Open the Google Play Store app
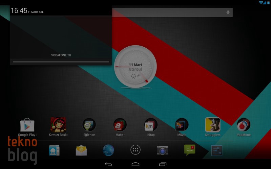Image resolution: width=271 pixels, height=169 pixels. pyautogui.click(x=27, y=125)
